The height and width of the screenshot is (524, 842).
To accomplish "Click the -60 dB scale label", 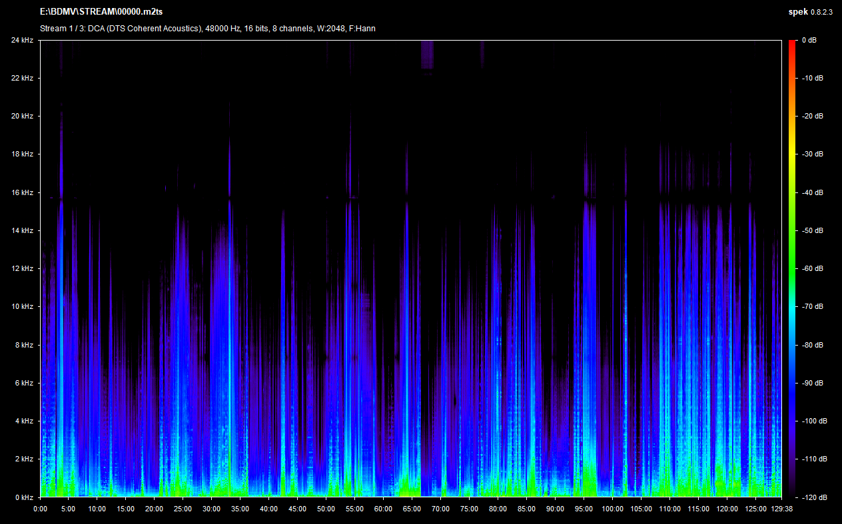I will [812, 268].
